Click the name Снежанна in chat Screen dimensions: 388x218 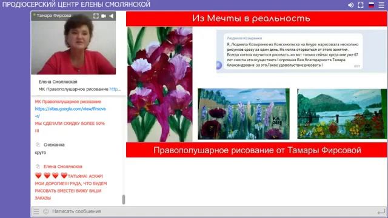tap(54, 145)
